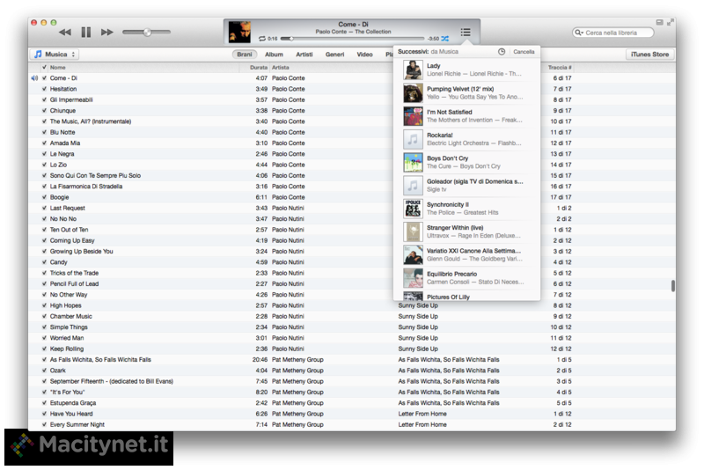Image resolution: width=704 pixels, height=470 pixels.
Task: Sort by Traccia # column header
Action: point(560,68)
